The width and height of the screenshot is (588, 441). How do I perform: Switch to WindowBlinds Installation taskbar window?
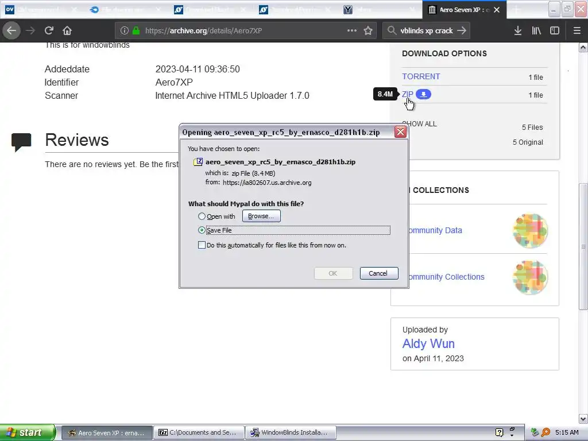(x=291, y=433)
